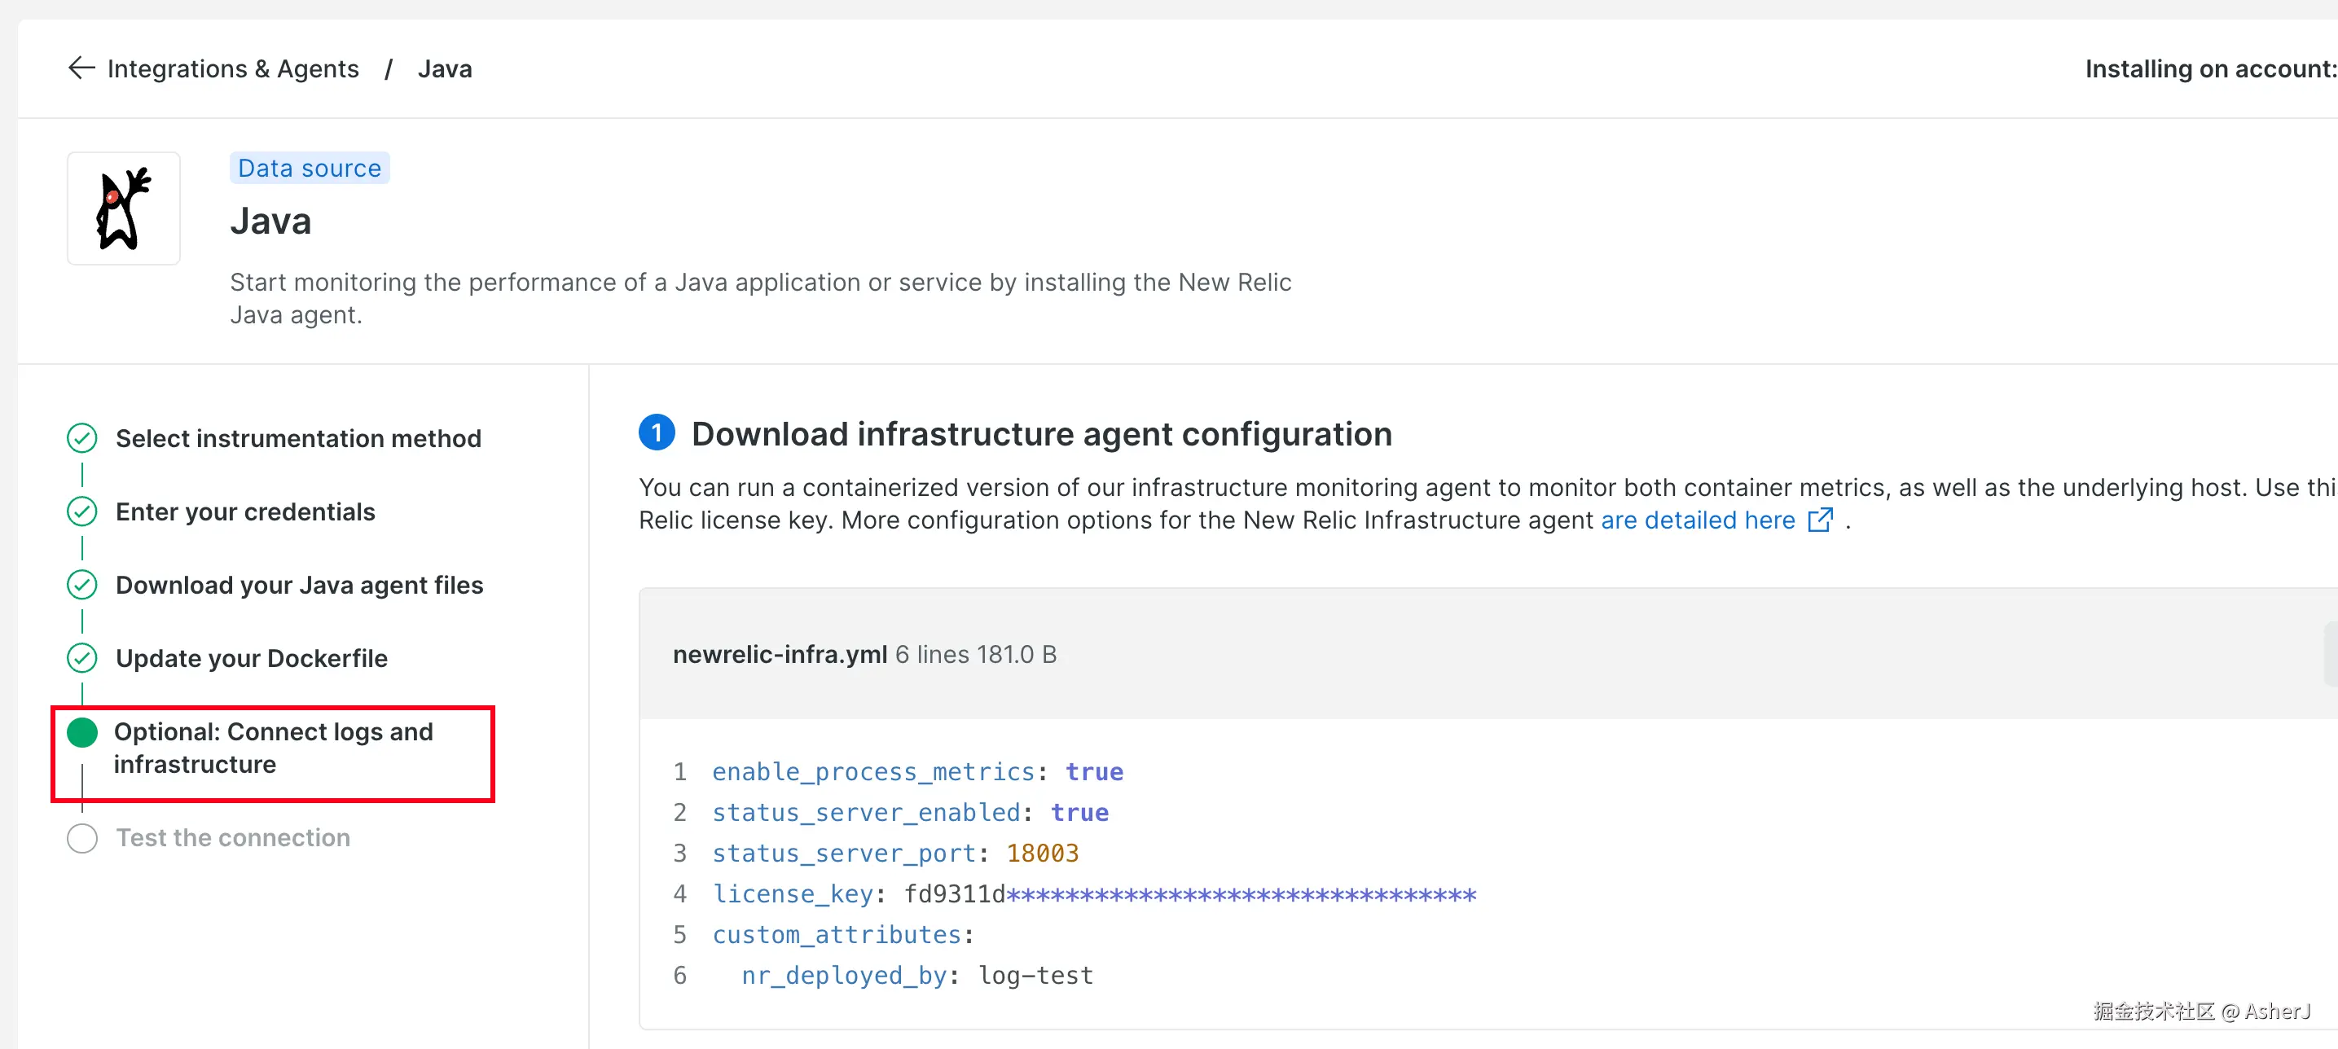Image resolution: width=2338 pixels, height=1049 pixels.
Task: Click the solid green current-step dot
Action: [x=81, y=732]
